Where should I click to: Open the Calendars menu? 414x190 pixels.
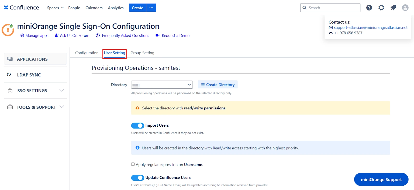[94, 8]
